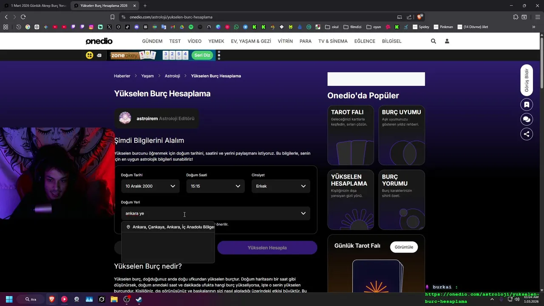The image size is (544, 306).
Task: Open the WhatsApp bookmark icon
Action: coord(236,27)
